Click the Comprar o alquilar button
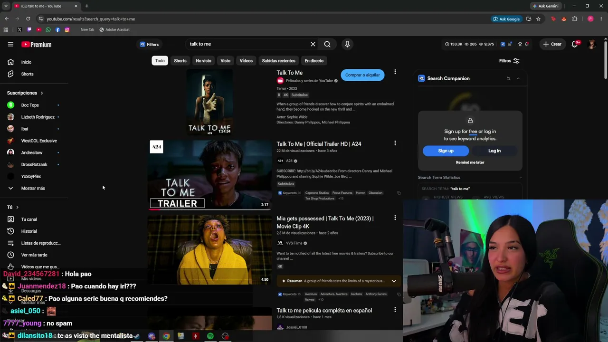This screenshot has width=608, height=342. pos(362,75)
